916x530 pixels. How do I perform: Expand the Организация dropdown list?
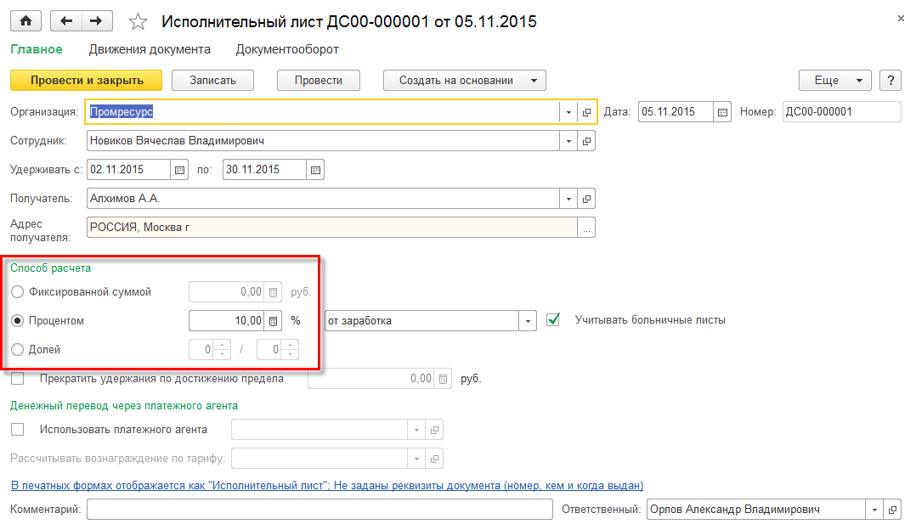(x=568, y=112)
